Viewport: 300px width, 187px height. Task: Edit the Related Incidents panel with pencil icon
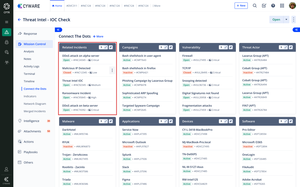click(111, 47)
